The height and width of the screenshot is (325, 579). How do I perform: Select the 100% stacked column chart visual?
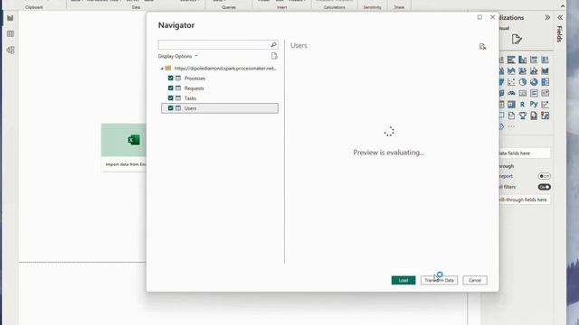tap(545, 60)
